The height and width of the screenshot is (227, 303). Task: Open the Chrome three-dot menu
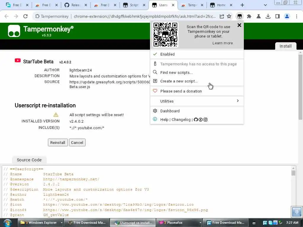coord(296,17)
